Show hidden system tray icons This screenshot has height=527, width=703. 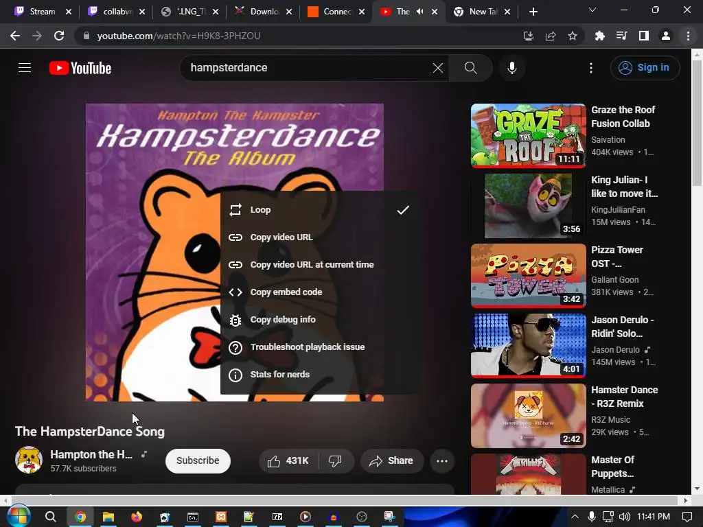pos(575,517)
